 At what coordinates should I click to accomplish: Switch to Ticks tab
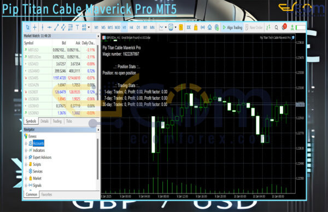(x=69, y=121)
